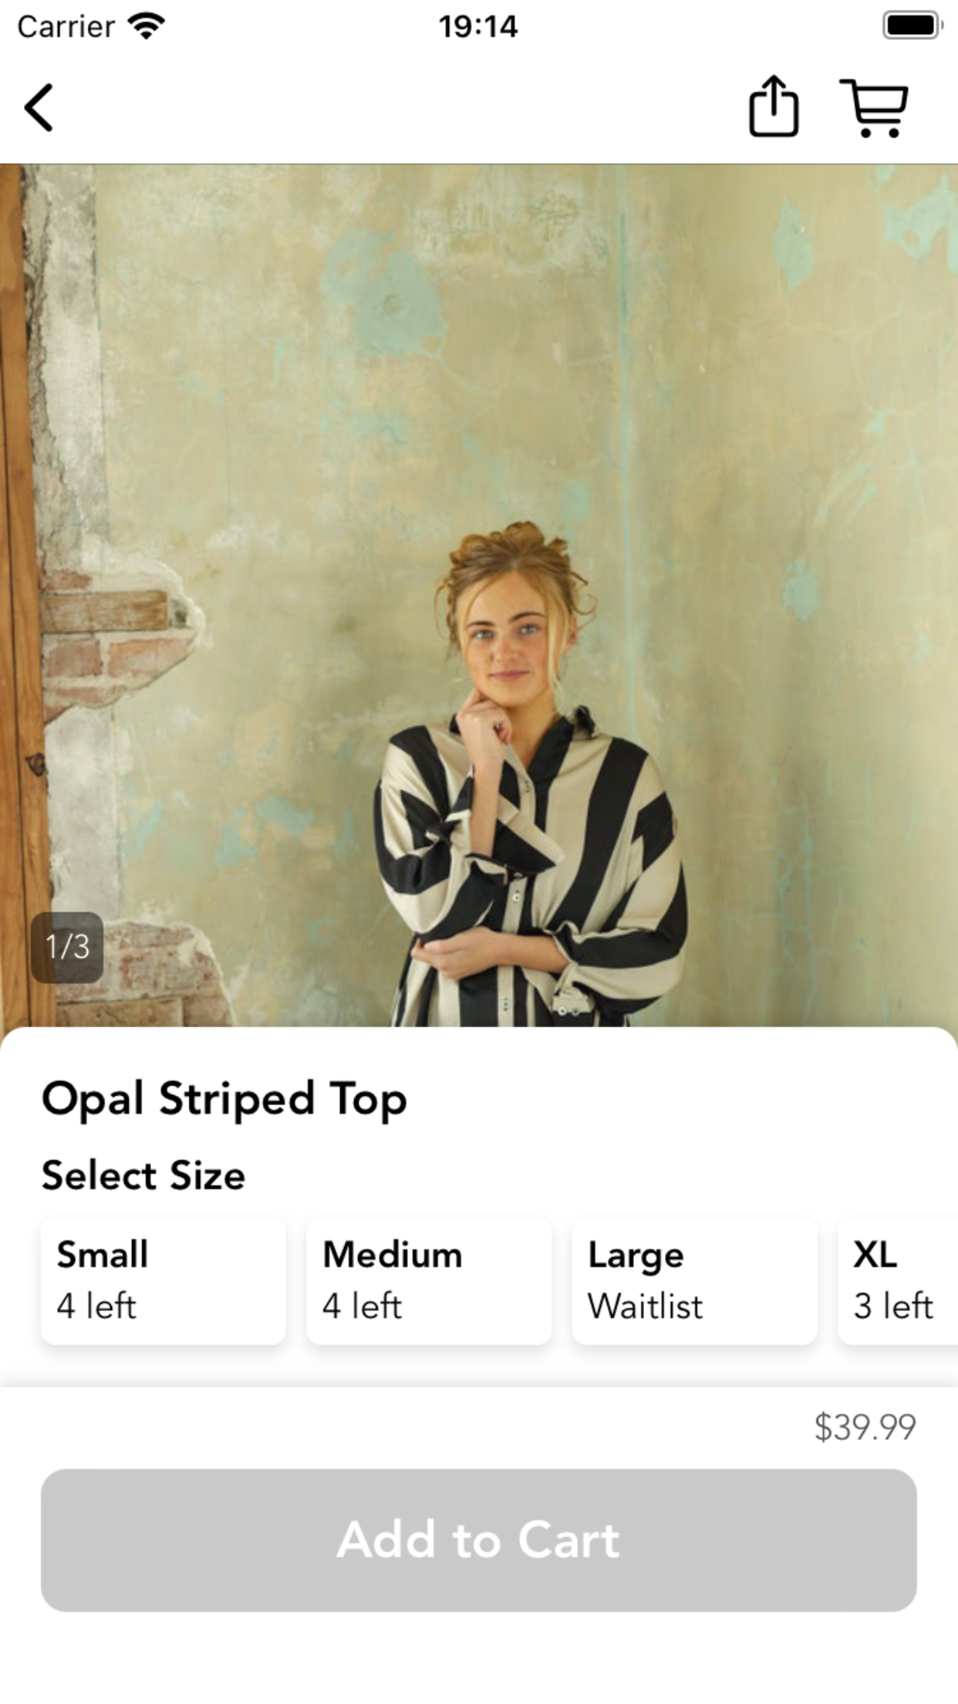Viewport: 958px width, 1704px height.
Task: Open the shopping cart icon
Action: pos(874,108)
